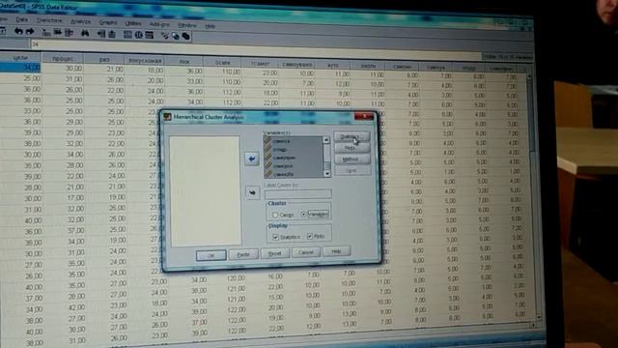Click the blue arrow beside the Variables list
Screen dimensions: 618x348
tap(252, 159)
